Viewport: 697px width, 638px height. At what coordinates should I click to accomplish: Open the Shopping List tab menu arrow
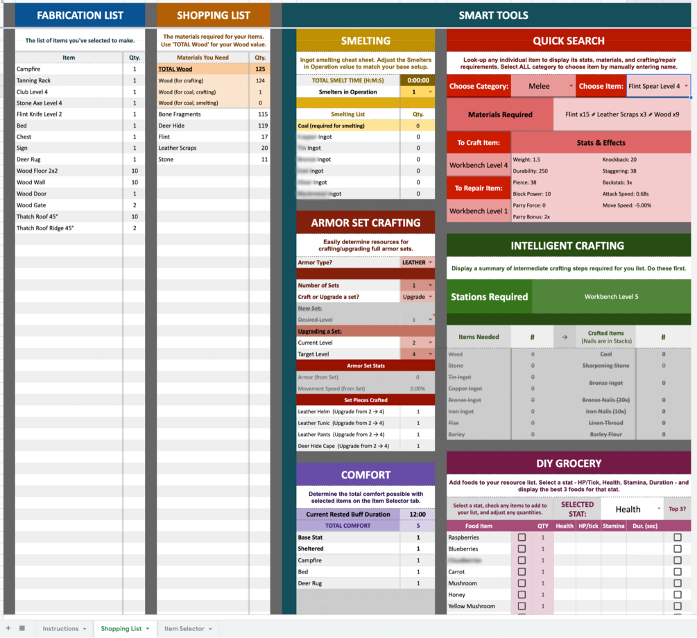coord(148,629)
